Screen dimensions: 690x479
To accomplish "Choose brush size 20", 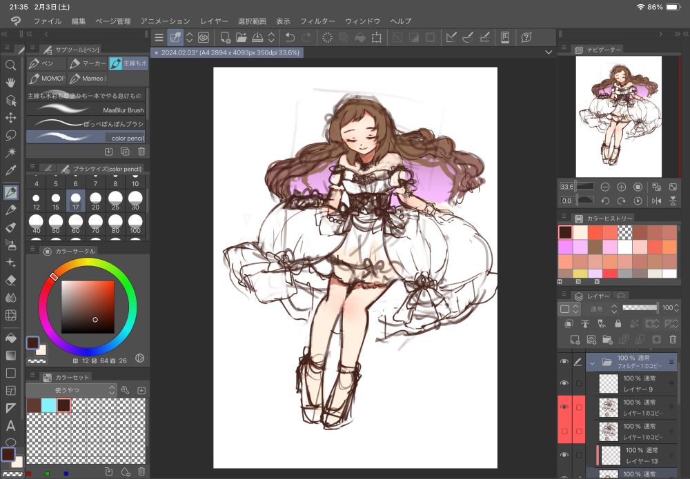I will coord(95,200).
